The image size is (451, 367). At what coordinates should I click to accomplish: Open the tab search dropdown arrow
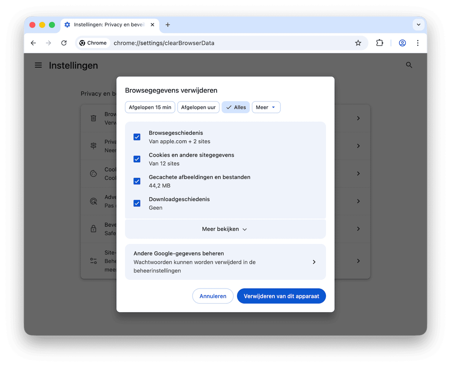pos(418,25)
